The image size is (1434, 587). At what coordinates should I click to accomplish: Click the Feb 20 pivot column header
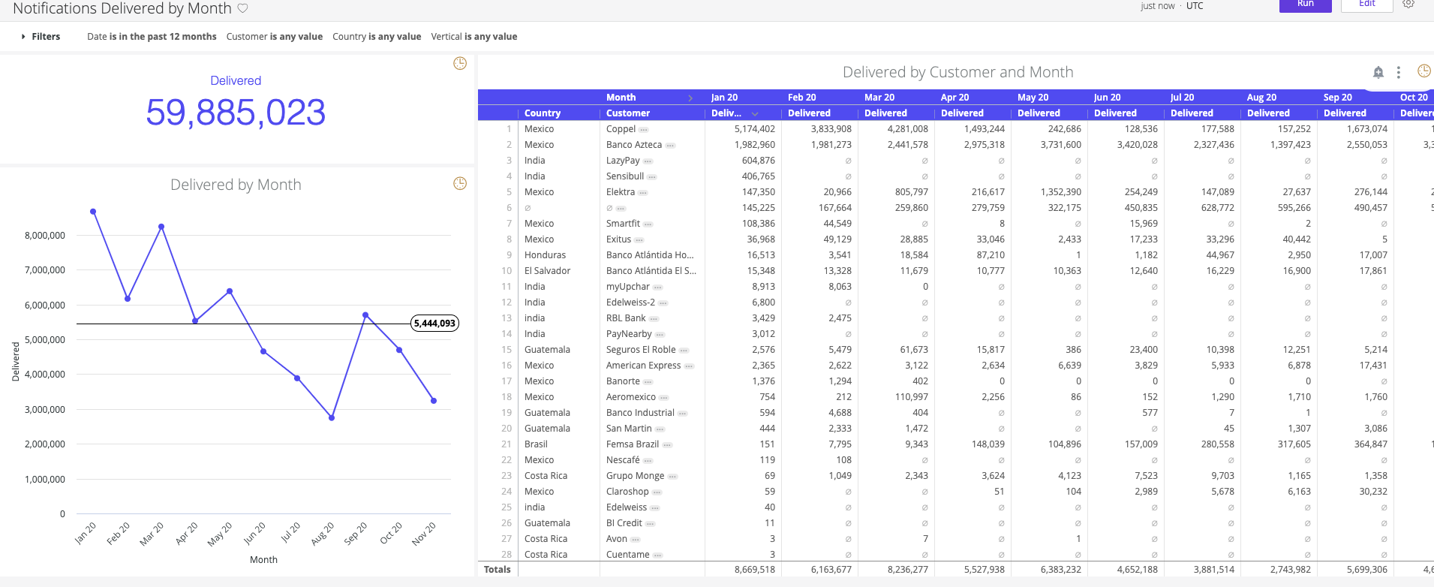coord(801,98)
